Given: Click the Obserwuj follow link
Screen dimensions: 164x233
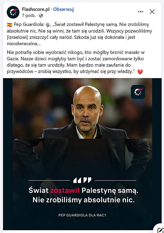Looking at the screenshot, I should pos(64,9).
